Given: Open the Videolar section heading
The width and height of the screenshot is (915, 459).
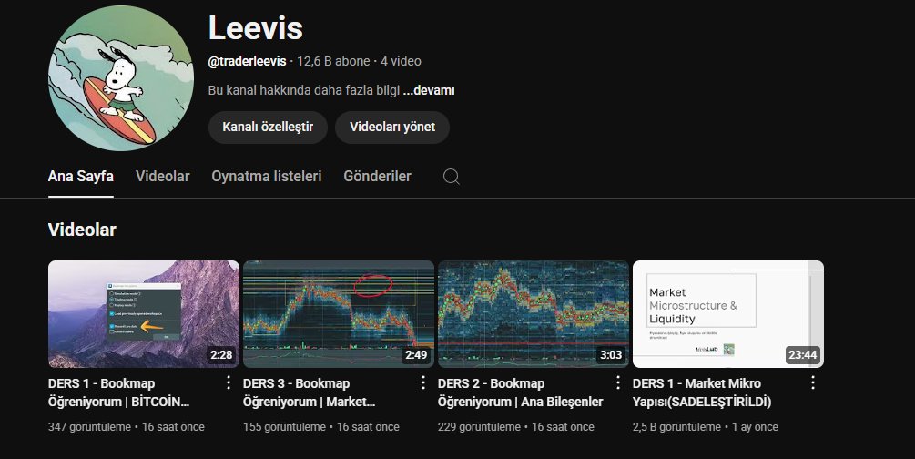Looking at the screenshot, I should pos(82,229).
